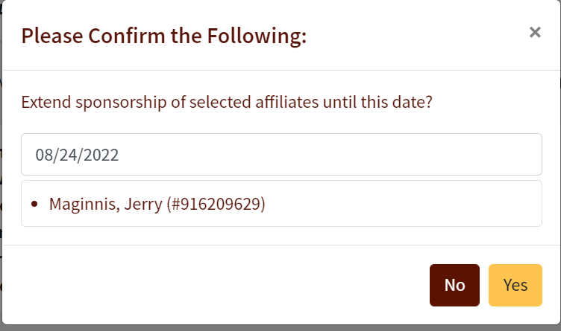Screen dimensions: 561x331
Task: Click the day "24" in the date
Action: click(69, 155)
